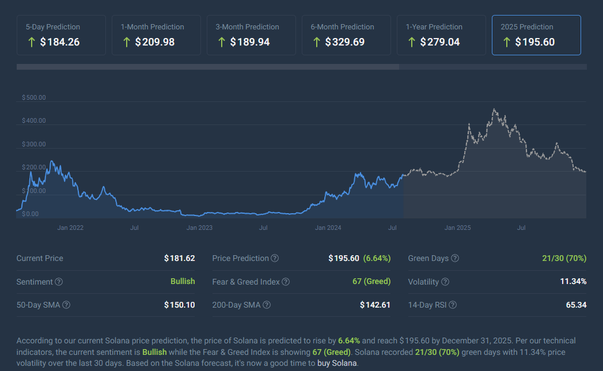
Task: Click the $500.00 y-axis label
Action: click(x=34, y=98)
